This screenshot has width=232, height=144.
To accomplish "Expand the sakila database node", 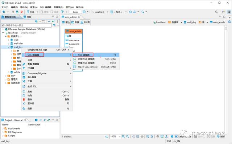I will point(9,72).
